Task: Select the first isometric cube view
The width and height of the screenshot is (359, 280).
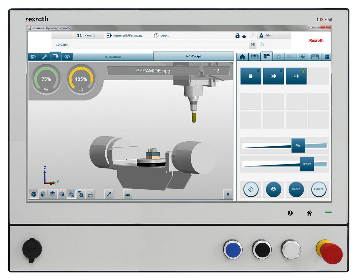Action: tap(34, 194)
